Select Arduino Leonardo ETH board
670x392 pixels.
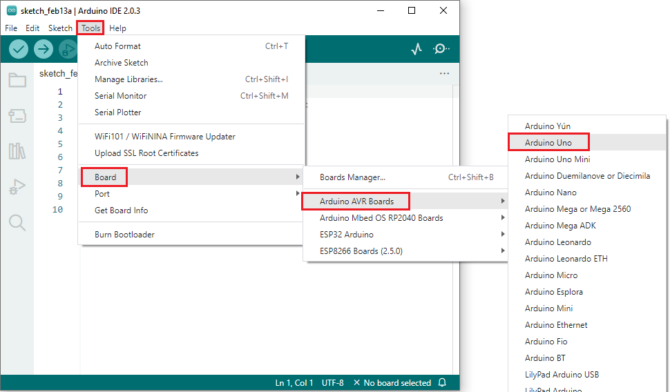click(x=588, y=259)
